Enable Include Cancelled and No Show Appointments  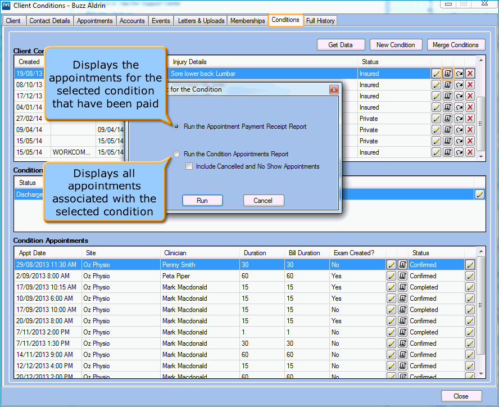(x=189, y=166)
